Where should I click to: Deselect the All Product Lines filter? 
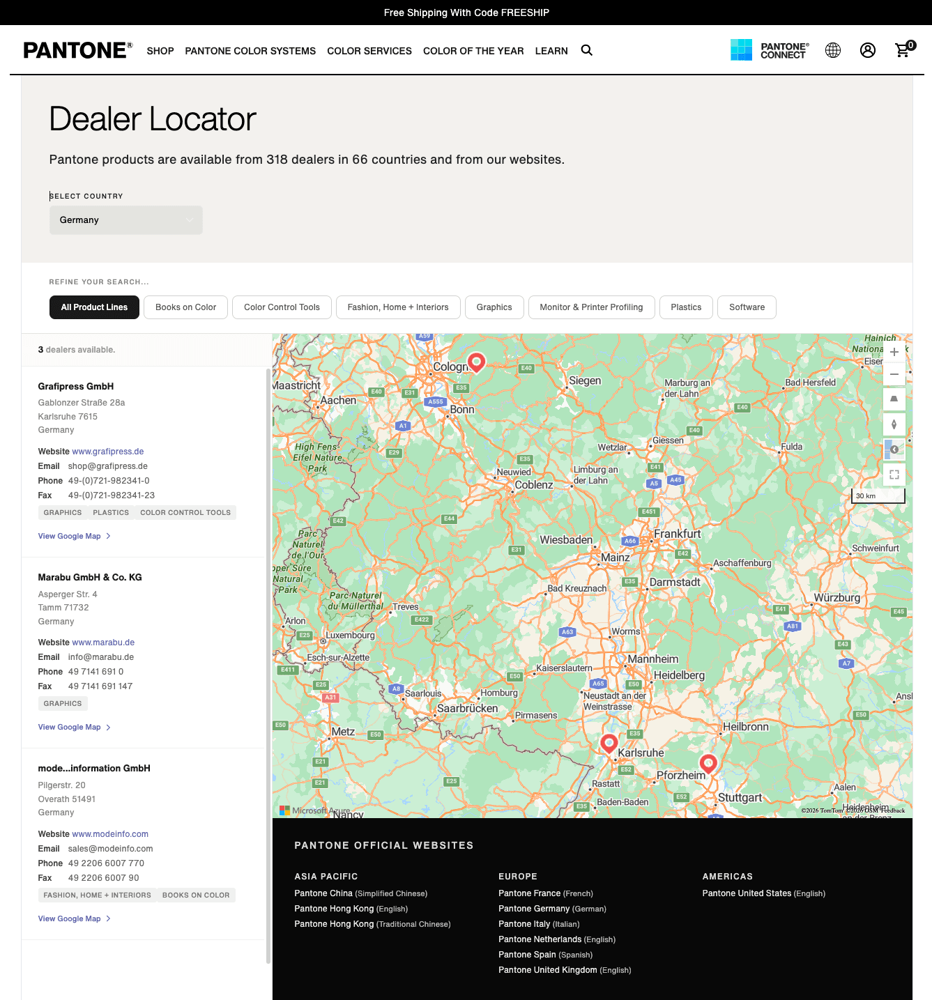click(94, 307)
